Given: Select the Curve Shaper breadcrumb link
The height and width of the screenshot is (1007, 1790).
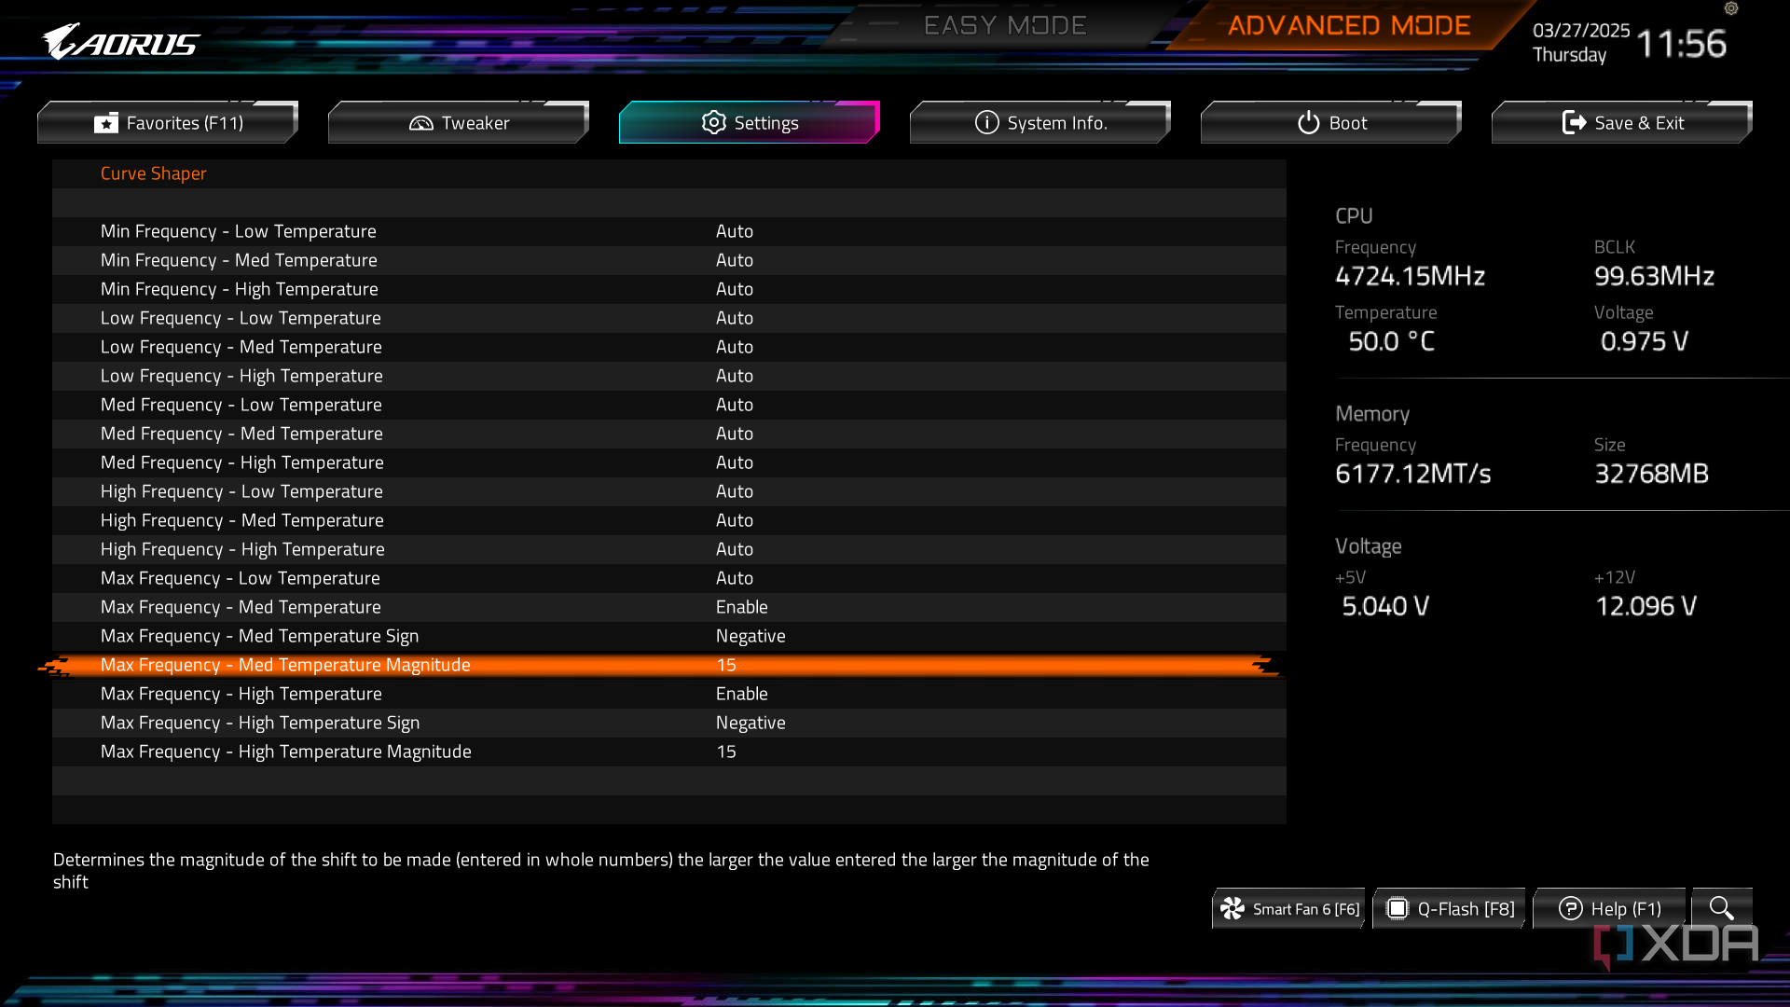Looking at the screenshot, I should [x=154, y=173].
